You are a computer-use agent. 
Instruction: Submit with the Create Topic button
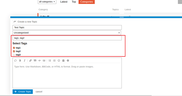point(23,92)
